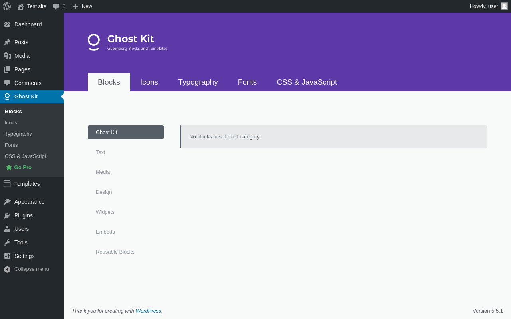This screenshot has width=511, height=319.
Task: Click the Tools wrench icon
Action: 7,242
